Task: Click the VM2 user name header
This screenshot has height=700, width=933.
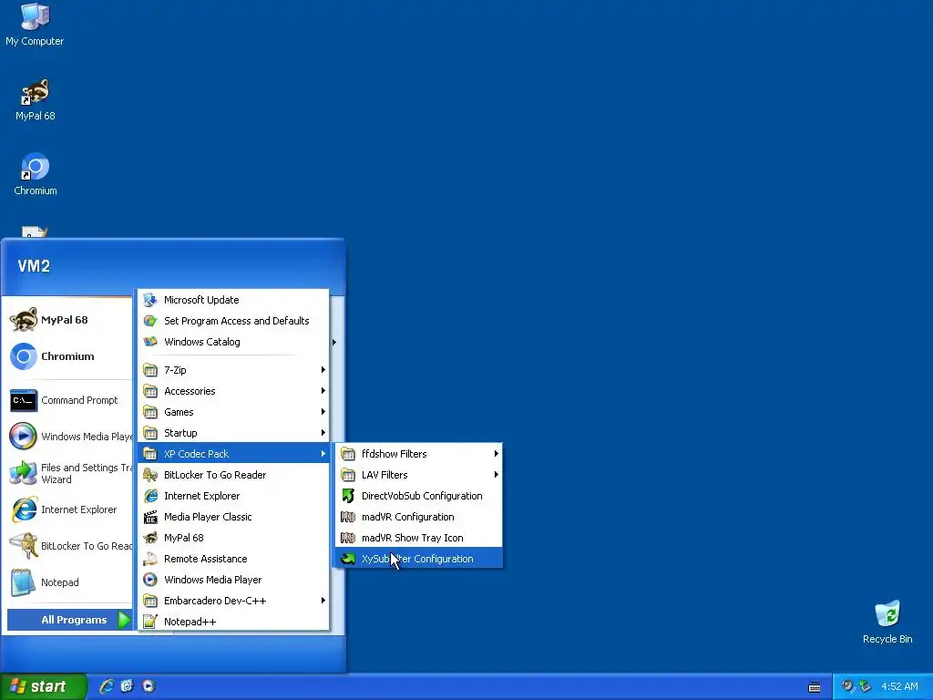Action: click(34, 265)
